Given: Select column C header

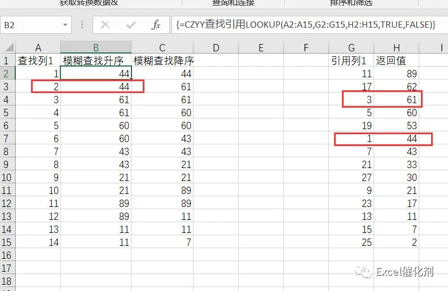Looking at the screenshot, I should click(162, 47).
